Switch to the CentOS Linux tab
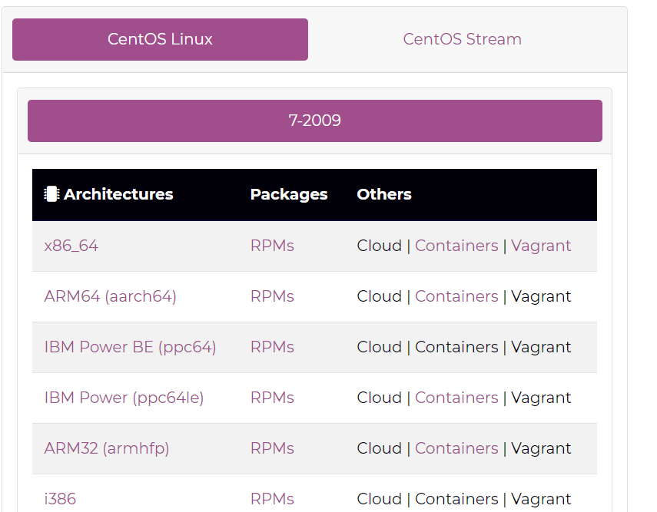Image resolution: width=657 pixels, height=512 pixels. pos(160,39)
